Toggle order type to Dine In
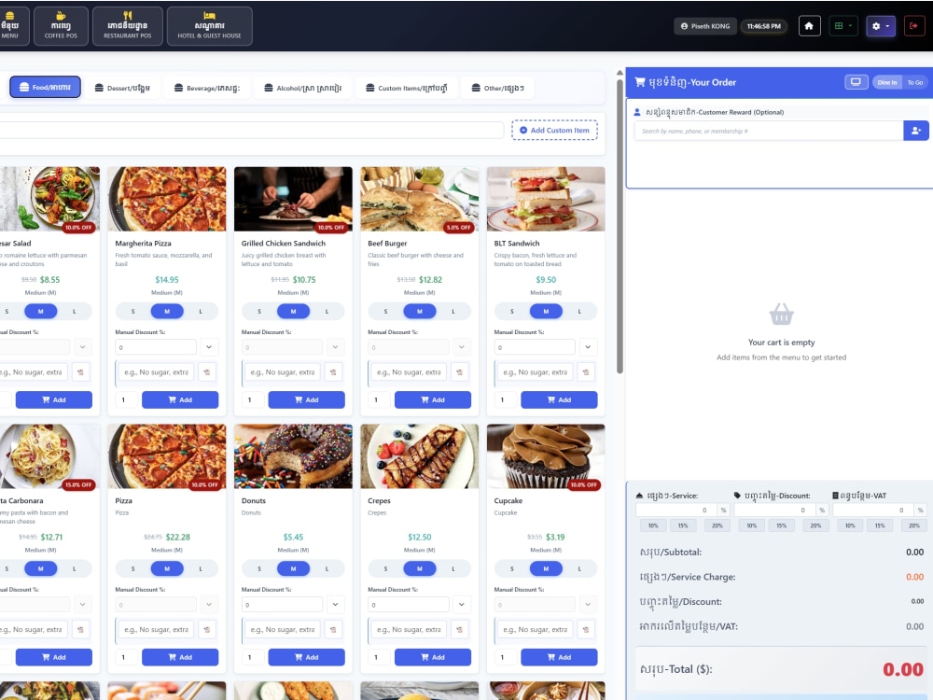Screen dimensions: 933x700 [886, 83]
